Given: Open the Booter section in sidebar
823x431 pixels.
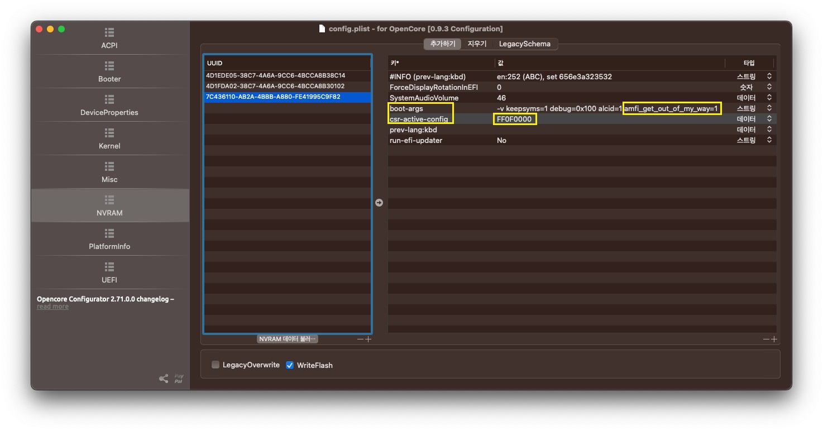Looking at the screenshot, I should (109, 71).
